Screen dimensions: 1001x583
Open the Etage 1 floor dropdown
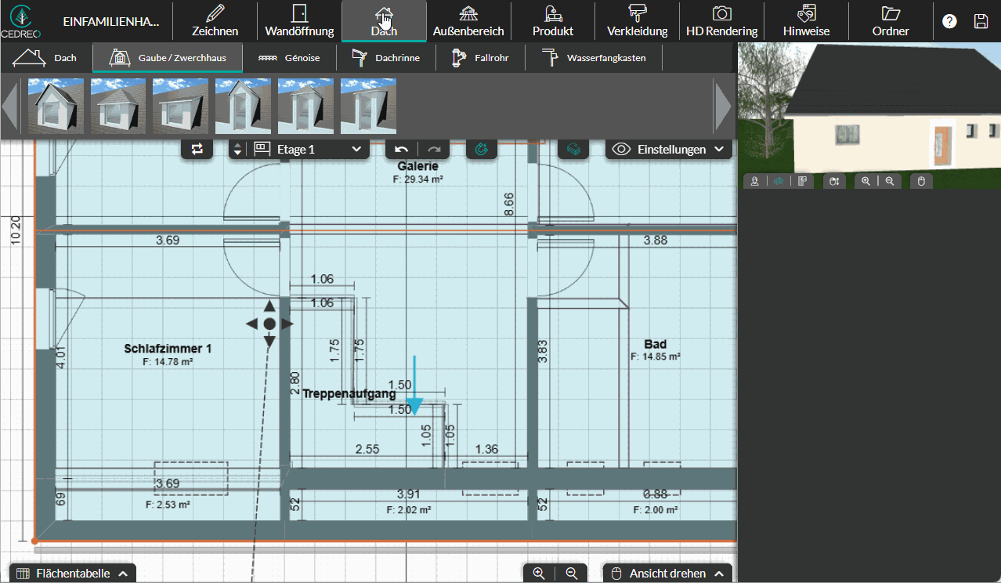(309, 149)
